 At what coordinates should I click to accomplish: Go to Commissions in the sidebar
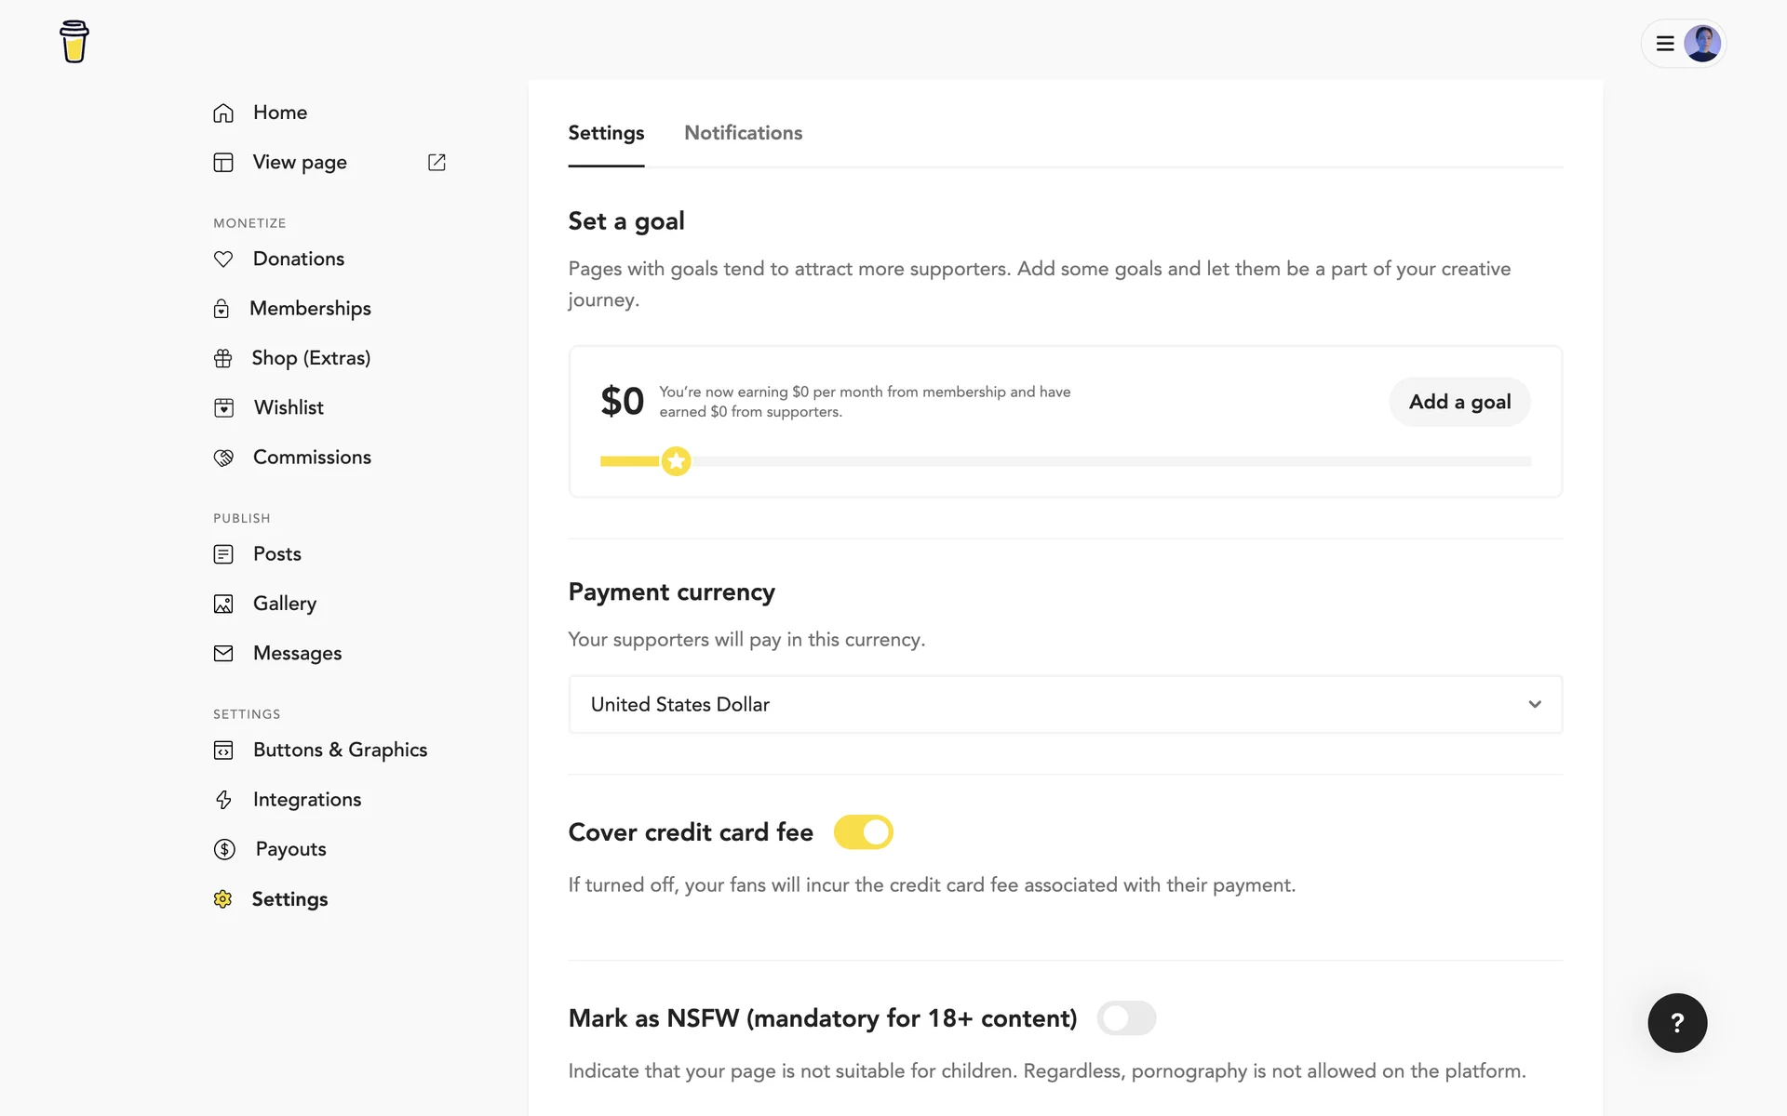point(312,458)
